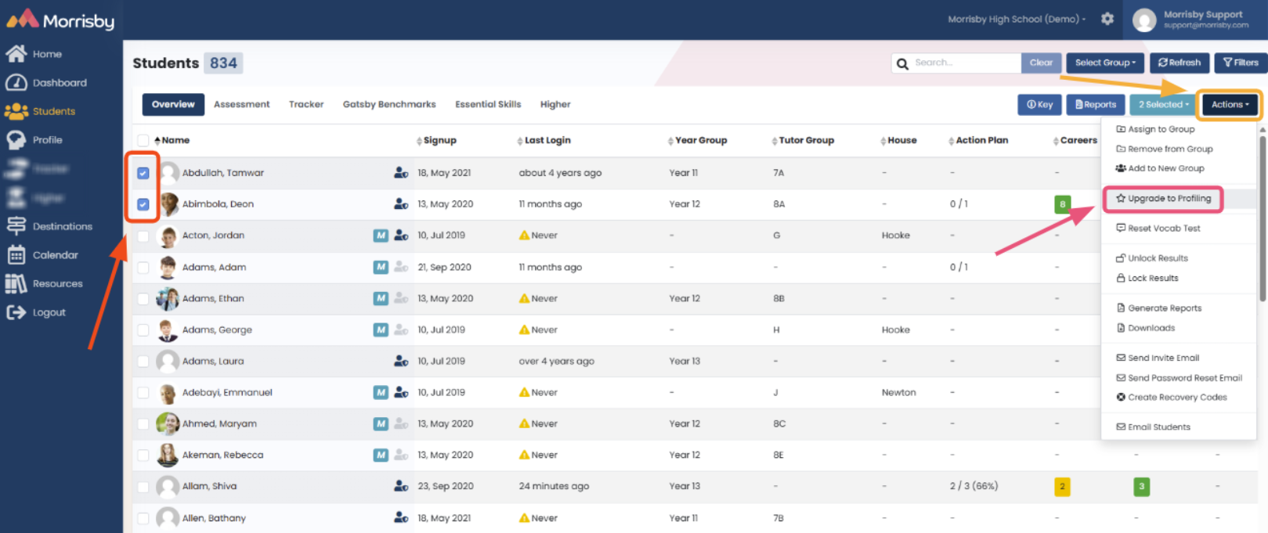Screen dimensions: 1268x533
Task: Switch to the Tracker tab
Action: click(x=306, y=104)
